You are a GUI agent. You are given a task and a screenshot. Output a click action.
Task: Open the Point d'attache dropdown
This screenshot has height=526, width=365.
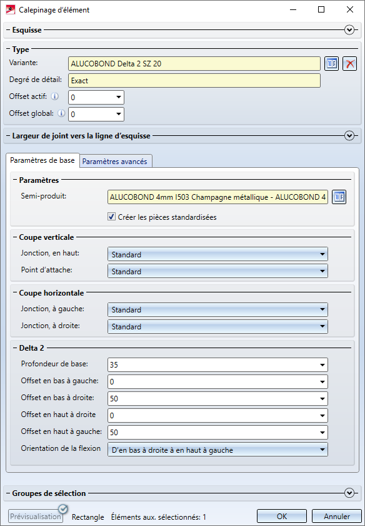[x=217, y=271]
